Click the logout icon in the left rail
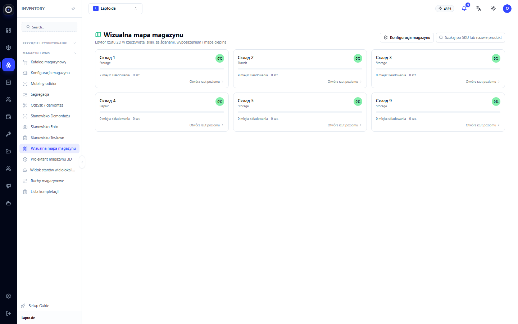This screenshot has height=324, width=518. click(9, 313)
